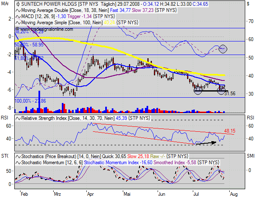Click the Stochastics (Price Breakout) legend icon
The height and width of the screenshot is (197, 262).
[18, 157]
